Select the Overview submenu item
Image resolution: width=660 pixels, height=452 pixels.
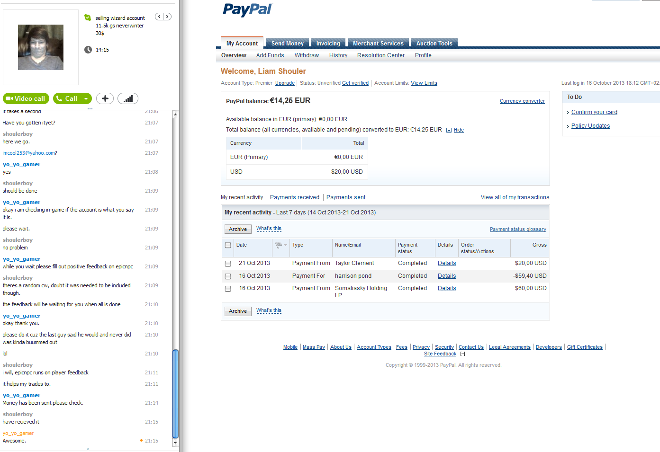[234, 55]
